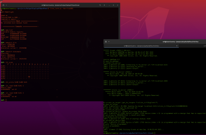Focus the last A2P> prompt in the left terminal
Viewport: 206px width, 135px height.
click(x=6, y=100)
